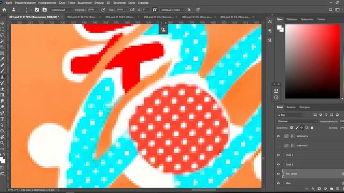Toggle lock transparent pixels

[291, 128]
